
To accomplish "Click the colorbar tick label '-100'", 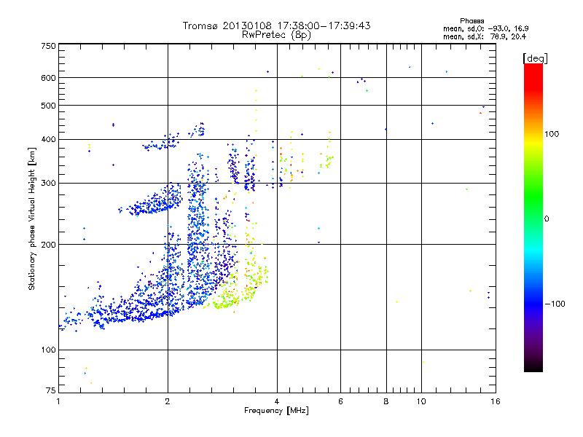I will (x=555, y=304).
